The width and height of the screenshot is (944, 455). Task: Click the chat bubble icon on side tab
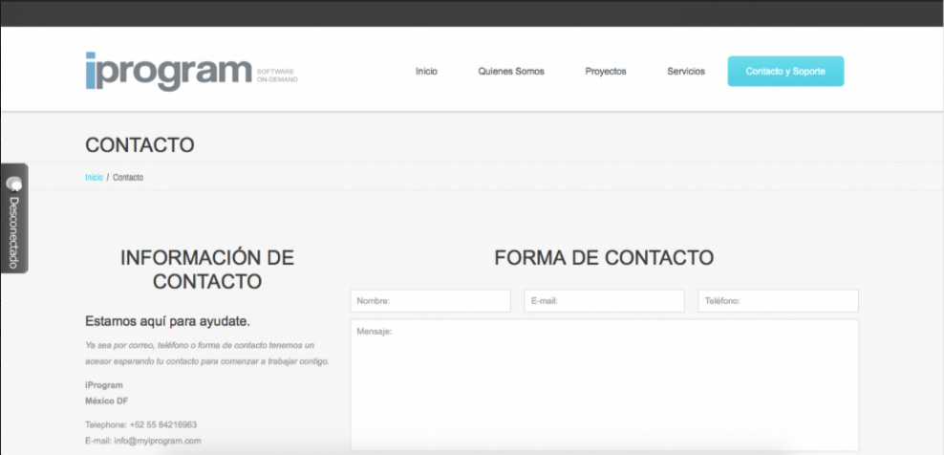(x=14, y=183)
